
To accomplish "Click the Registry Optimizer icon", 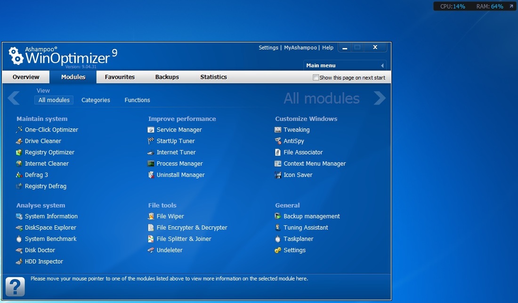I will [x=19, y=152].
